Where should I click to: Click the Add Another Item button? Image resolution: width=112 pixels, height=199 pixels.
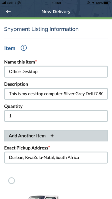[x=56, y=136]
